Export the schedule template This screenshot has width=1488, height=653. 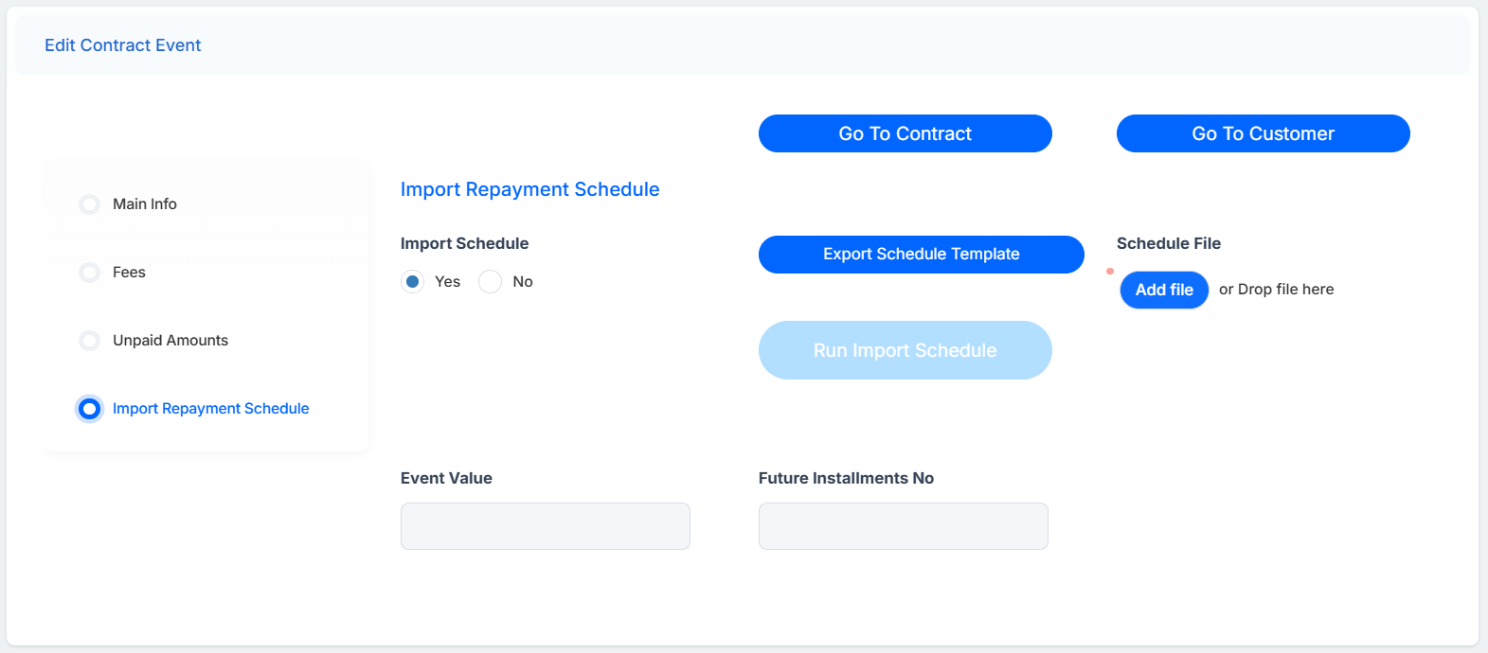[922, 255]
